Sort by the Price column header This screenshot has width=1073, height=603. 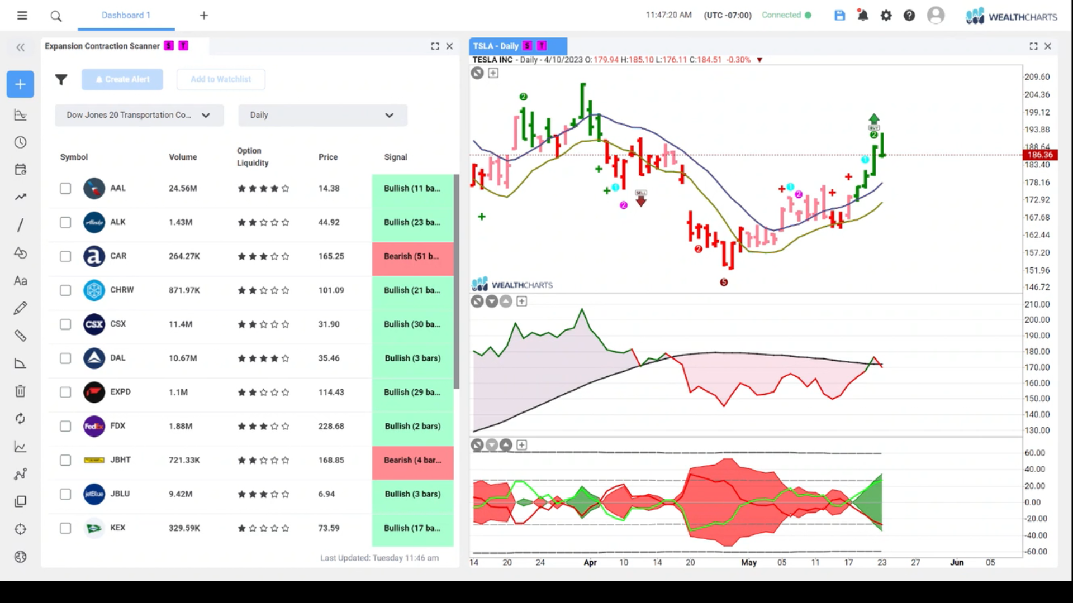pos(328,157)
